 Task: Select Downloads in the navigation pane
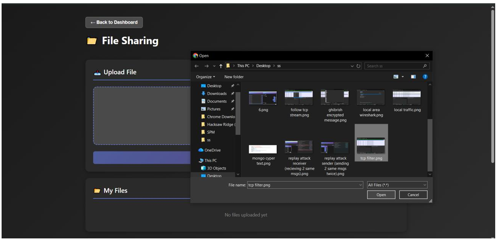[216, 94]
